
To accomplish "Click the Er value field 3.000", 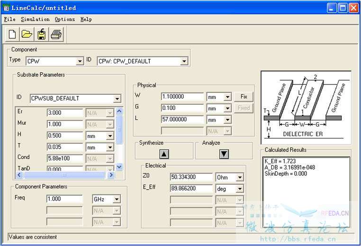I will (65, 113).
